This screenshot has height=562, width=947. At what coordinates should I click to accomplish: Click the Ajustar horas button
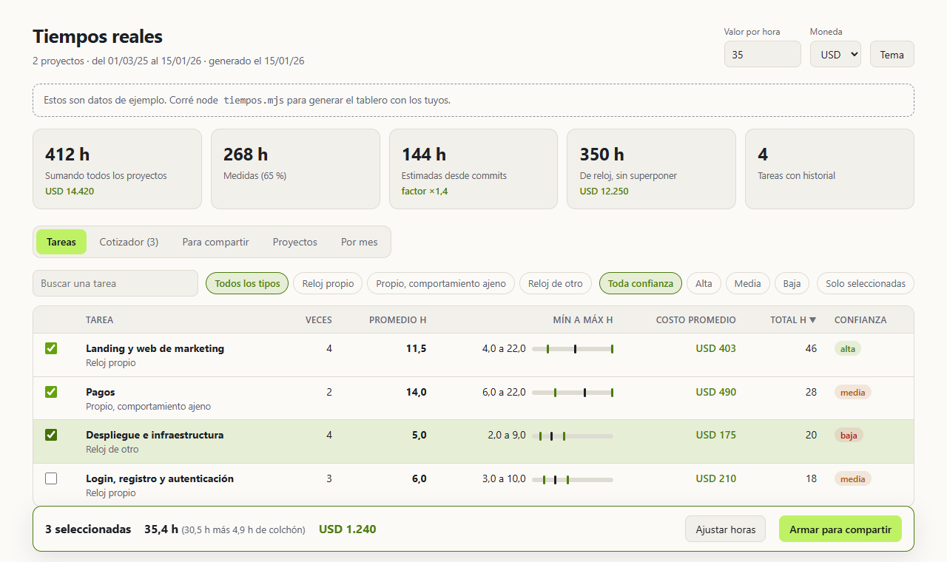coord(726,529)
